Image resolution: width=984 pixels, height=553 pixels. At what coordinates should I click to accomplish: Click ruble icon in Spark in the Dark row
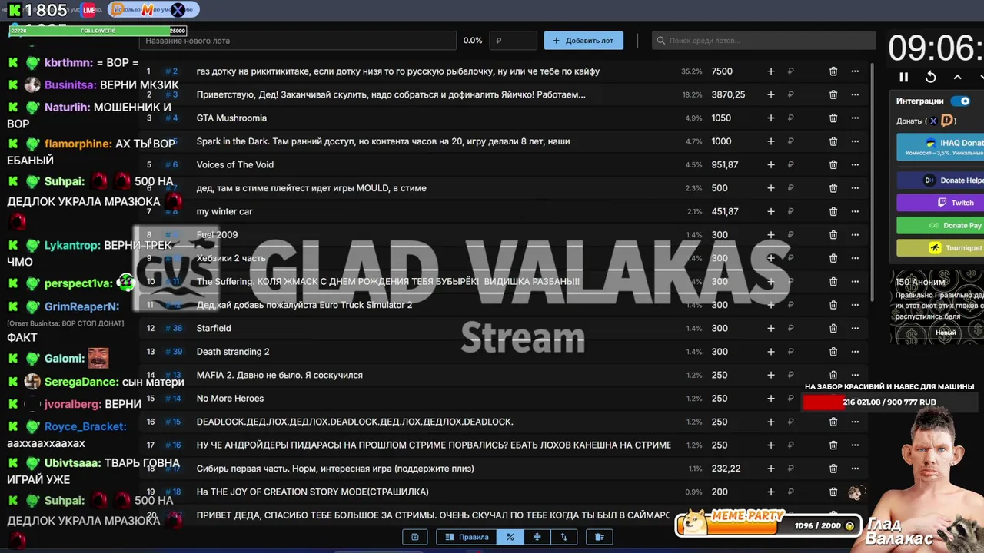click(790, 141)
